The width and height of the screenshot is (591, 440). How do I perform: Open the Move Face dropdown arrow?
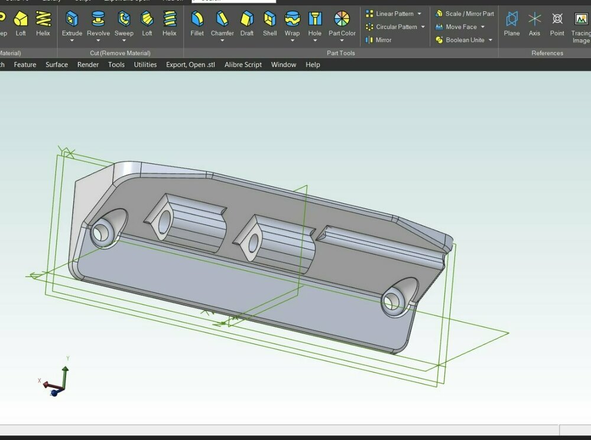[483, 27]
